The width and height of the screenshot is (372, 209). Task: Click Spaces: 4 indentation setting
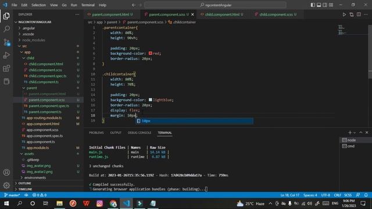[x=310, y=195]
